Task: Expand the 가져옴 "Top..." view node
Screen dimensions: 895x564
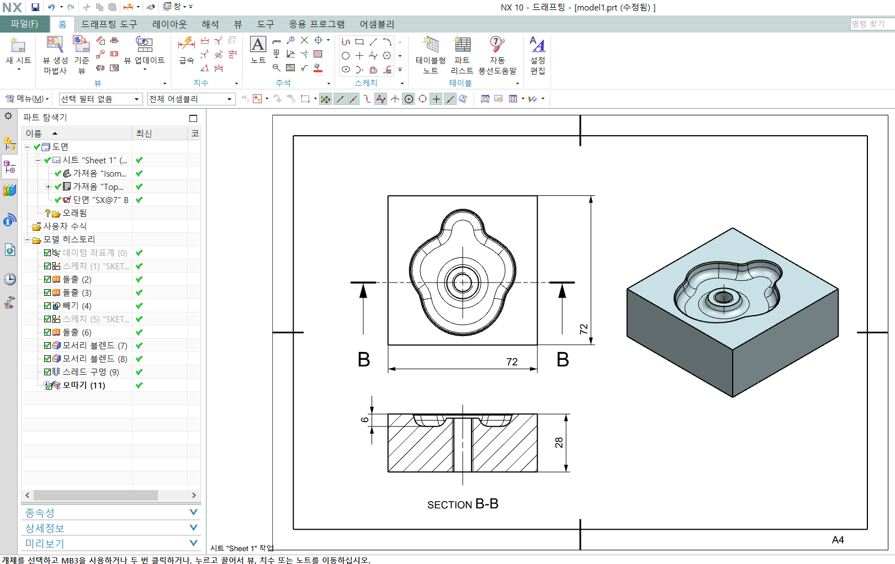Action: (x=48, y=187)
